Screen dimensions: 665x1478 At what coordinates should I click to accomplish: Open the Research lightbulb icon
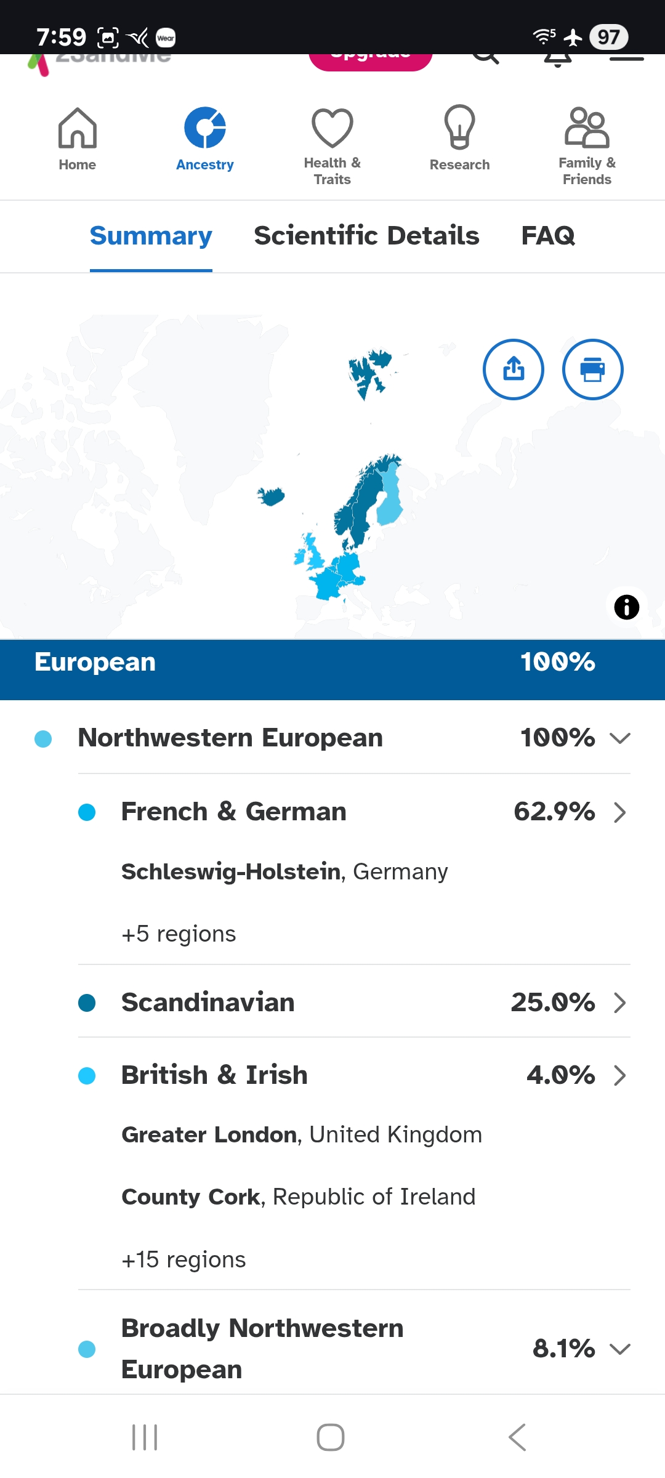coord(460,127)
